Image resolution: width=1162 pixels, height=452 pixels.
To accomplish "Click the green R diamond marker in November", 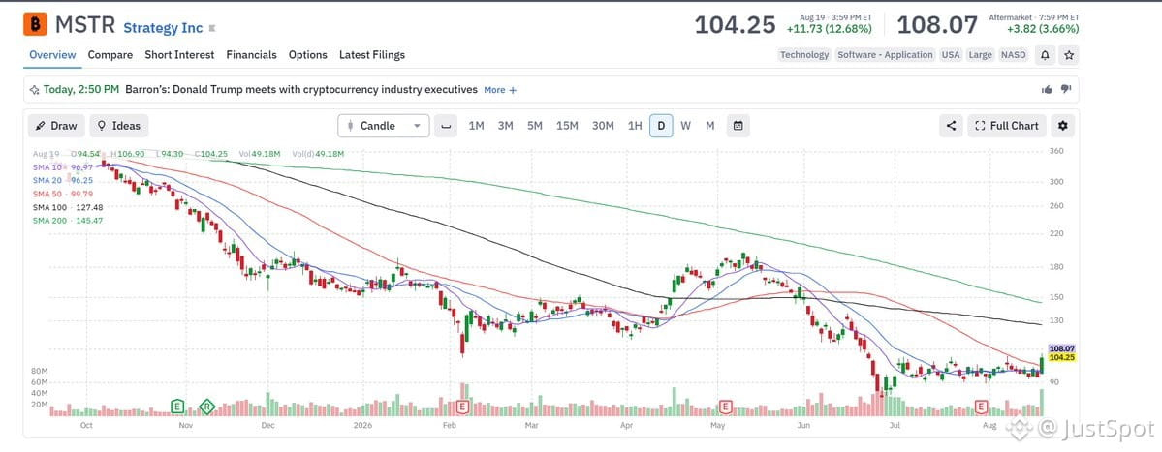I will (206, 406).
